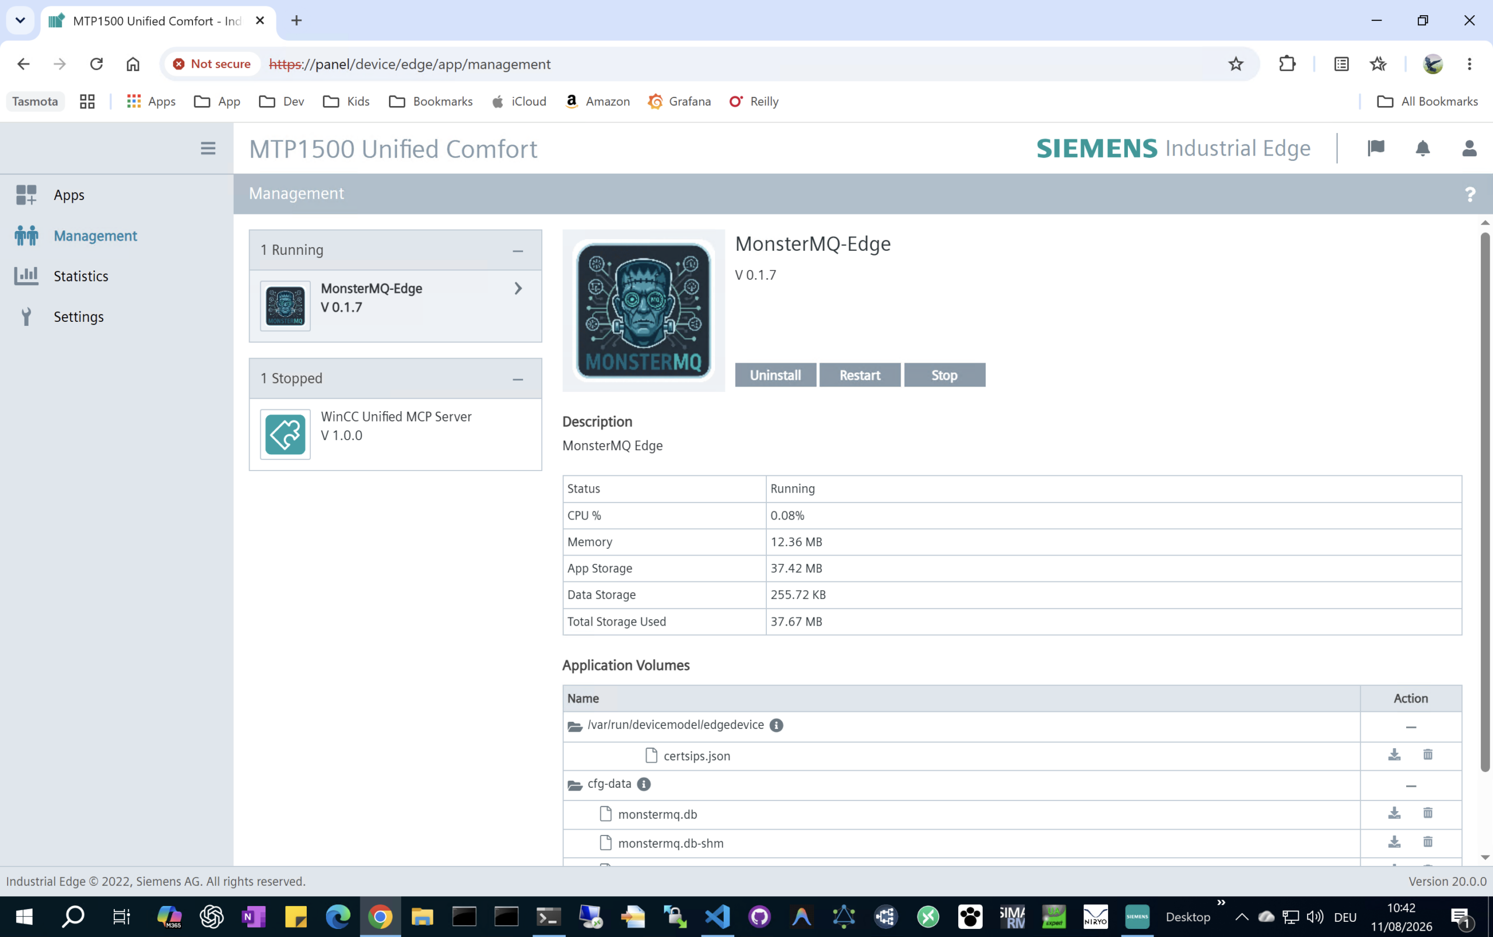Image resolution: width=1493 pixels, height=937 pixels.
Task: Open the help question mark icon
Action: pos(1470,195)
